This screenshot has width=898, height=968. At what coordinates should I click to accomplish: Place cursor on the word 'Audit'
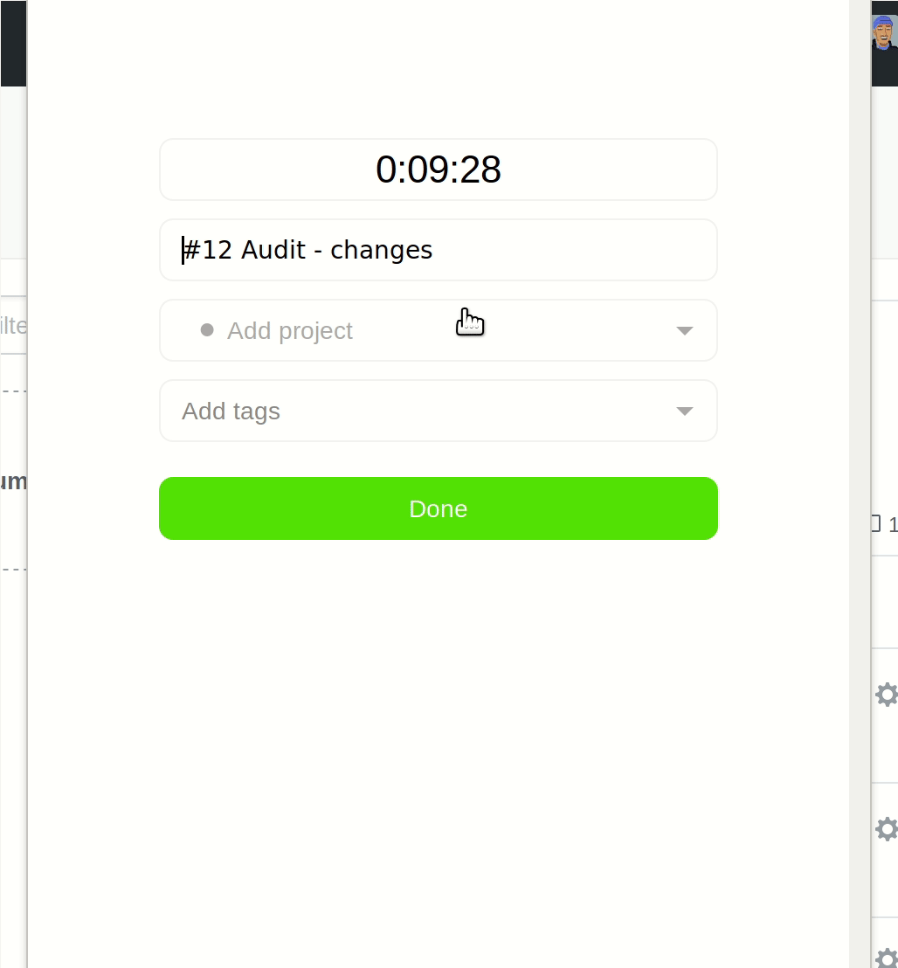click(x=273, y=250)
